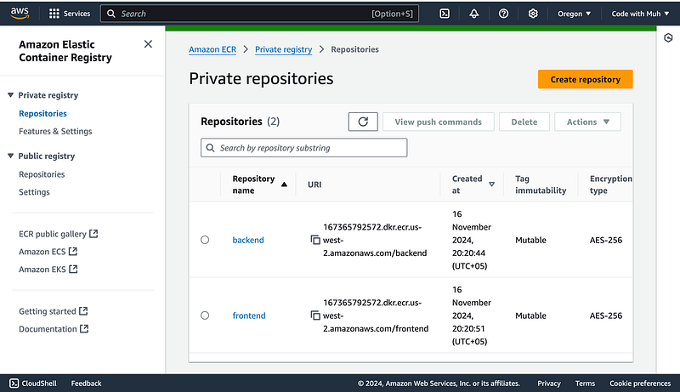Select the backend repository radio button
This screenshot has height=392, width=680.
point(205,241)
